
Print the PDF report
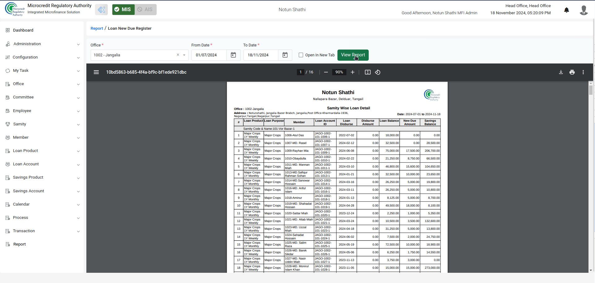tap(572, 72)
